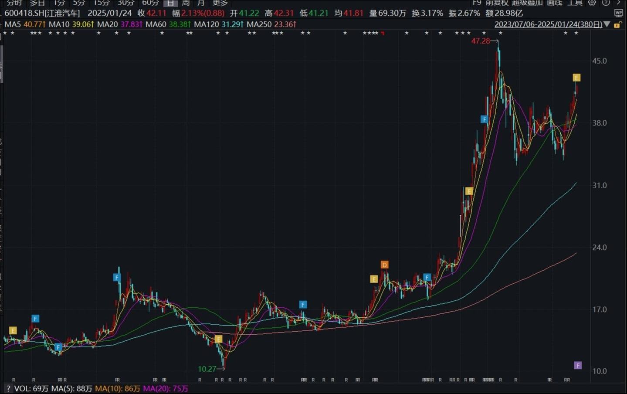The image size is (627, 394).
Task: Click the blue F marker near the 38.0 level
Action: (484, 119)
